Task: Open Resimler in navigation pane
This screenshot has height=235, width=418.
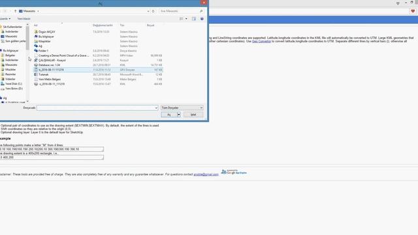Action: coord(10,74)
